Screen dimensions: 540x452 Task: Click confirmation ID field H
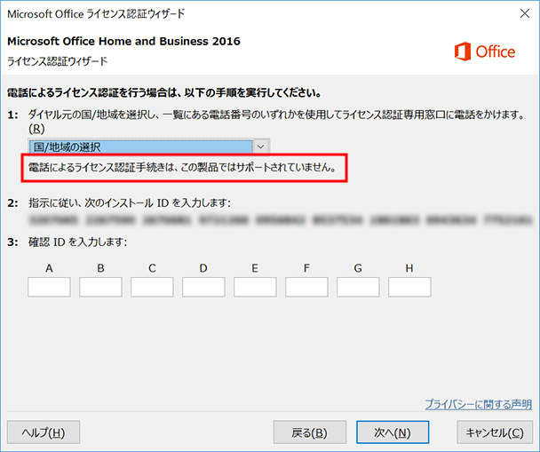click(409, 287)
